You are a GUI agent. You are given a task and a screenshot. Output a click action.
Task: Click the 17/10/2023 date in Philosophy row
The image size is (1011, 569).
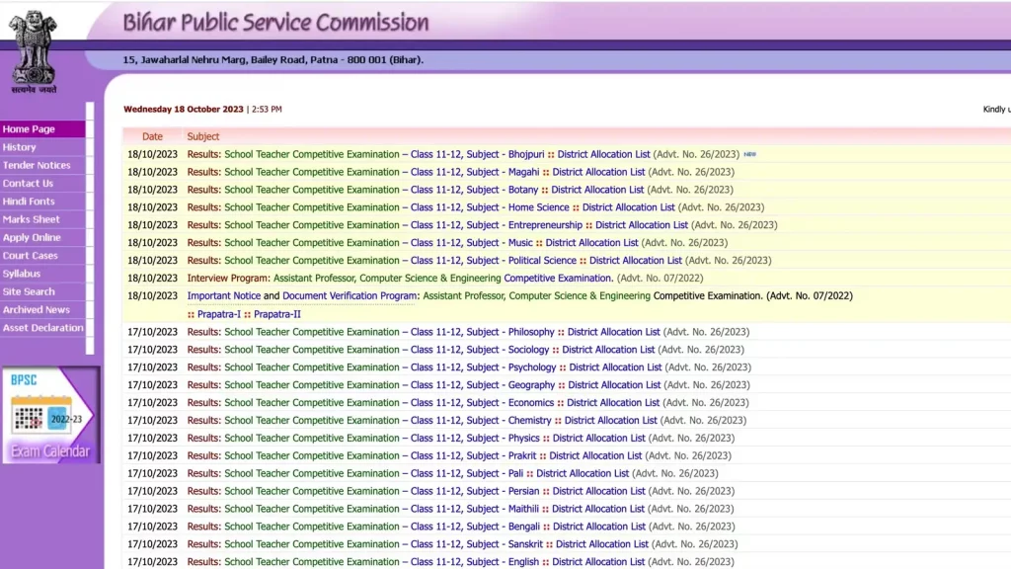pyautogui.click(x=152, y=332)
